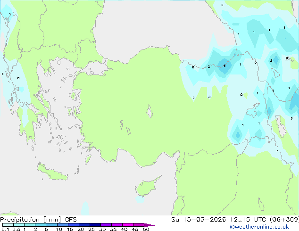
Task: Pick the 25–30 mm navy legend swatch
Action: tap(95, 225)
